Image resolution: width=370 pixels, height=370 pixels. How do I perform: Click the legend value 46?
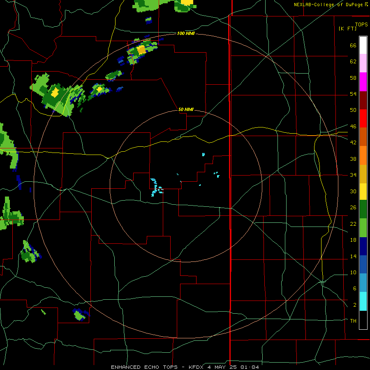tap(353, 127)
